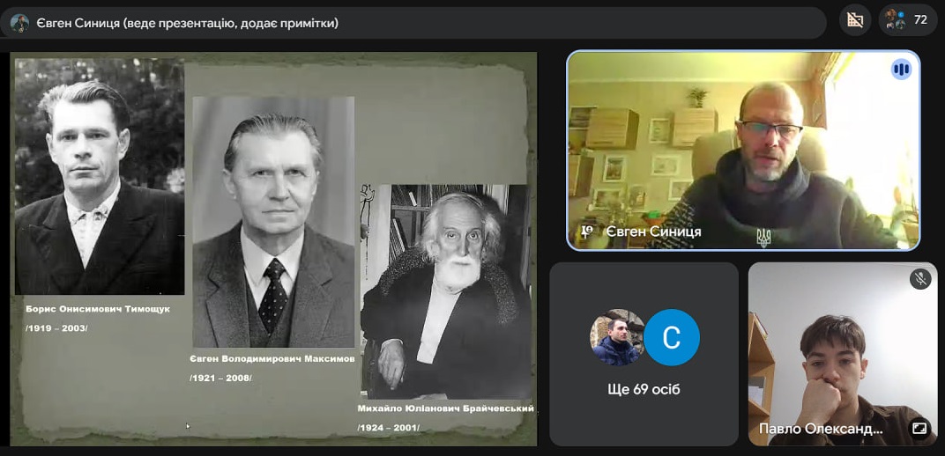The image size is (945, 456).
Task: Open the participants list showing 72
Action: coord(908,20)
